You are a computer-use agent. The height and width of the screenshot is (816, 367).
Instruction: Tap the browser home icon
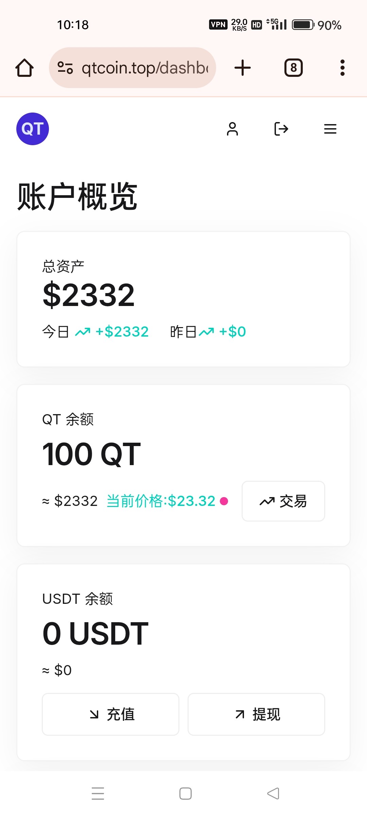24,68
